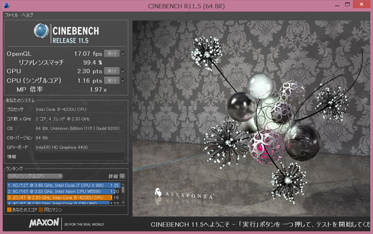Select ranking row Intel Core i7 CPU 860

point(64,203)
